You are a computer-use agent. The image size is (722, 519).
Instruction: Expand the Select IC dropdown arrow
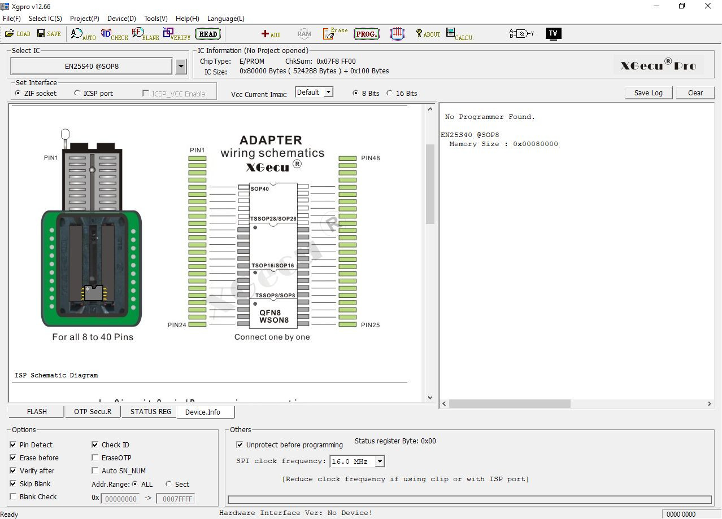181,67
